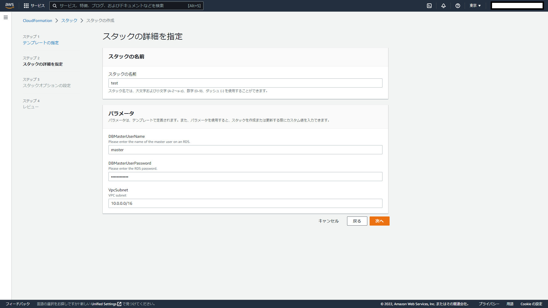Expand the hamburger side navigation menu
Screen dimensions: 548x308
point(6,18)
